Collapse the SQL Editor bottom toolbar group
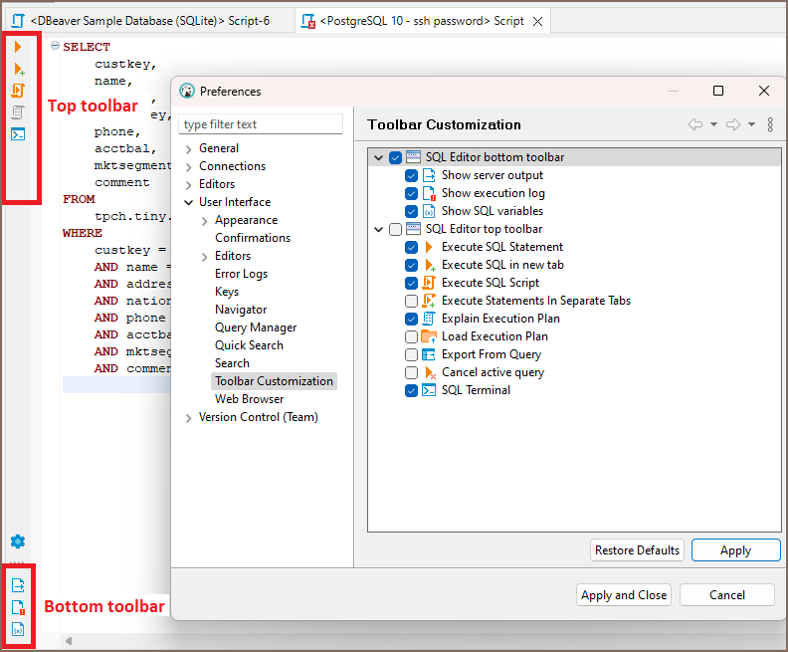This screenshot has height=652, width=788. pos(378,157)
